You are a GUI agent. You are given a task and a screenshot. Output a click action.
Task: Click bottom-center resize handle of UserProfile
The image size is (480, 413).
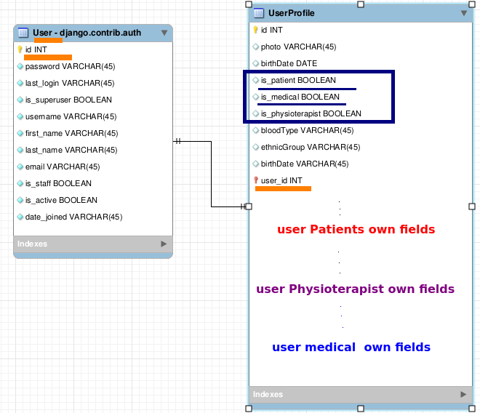(361, 409)
